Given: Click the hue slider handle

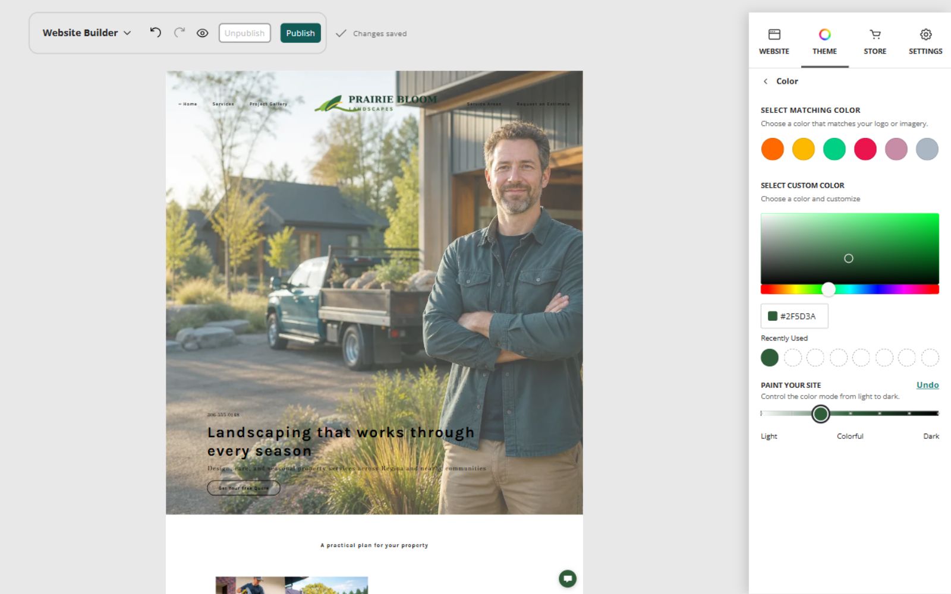Looking at the screenshot, I should coord(829,289).
